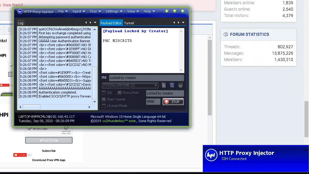Screen dimensions: 309x174
Task: Click Log panel left scroll tab arrow
Action: tap(86, 23)
